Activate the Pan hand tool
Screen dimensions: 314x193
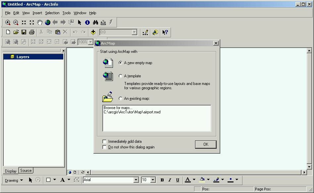click(x=40, y=22)
